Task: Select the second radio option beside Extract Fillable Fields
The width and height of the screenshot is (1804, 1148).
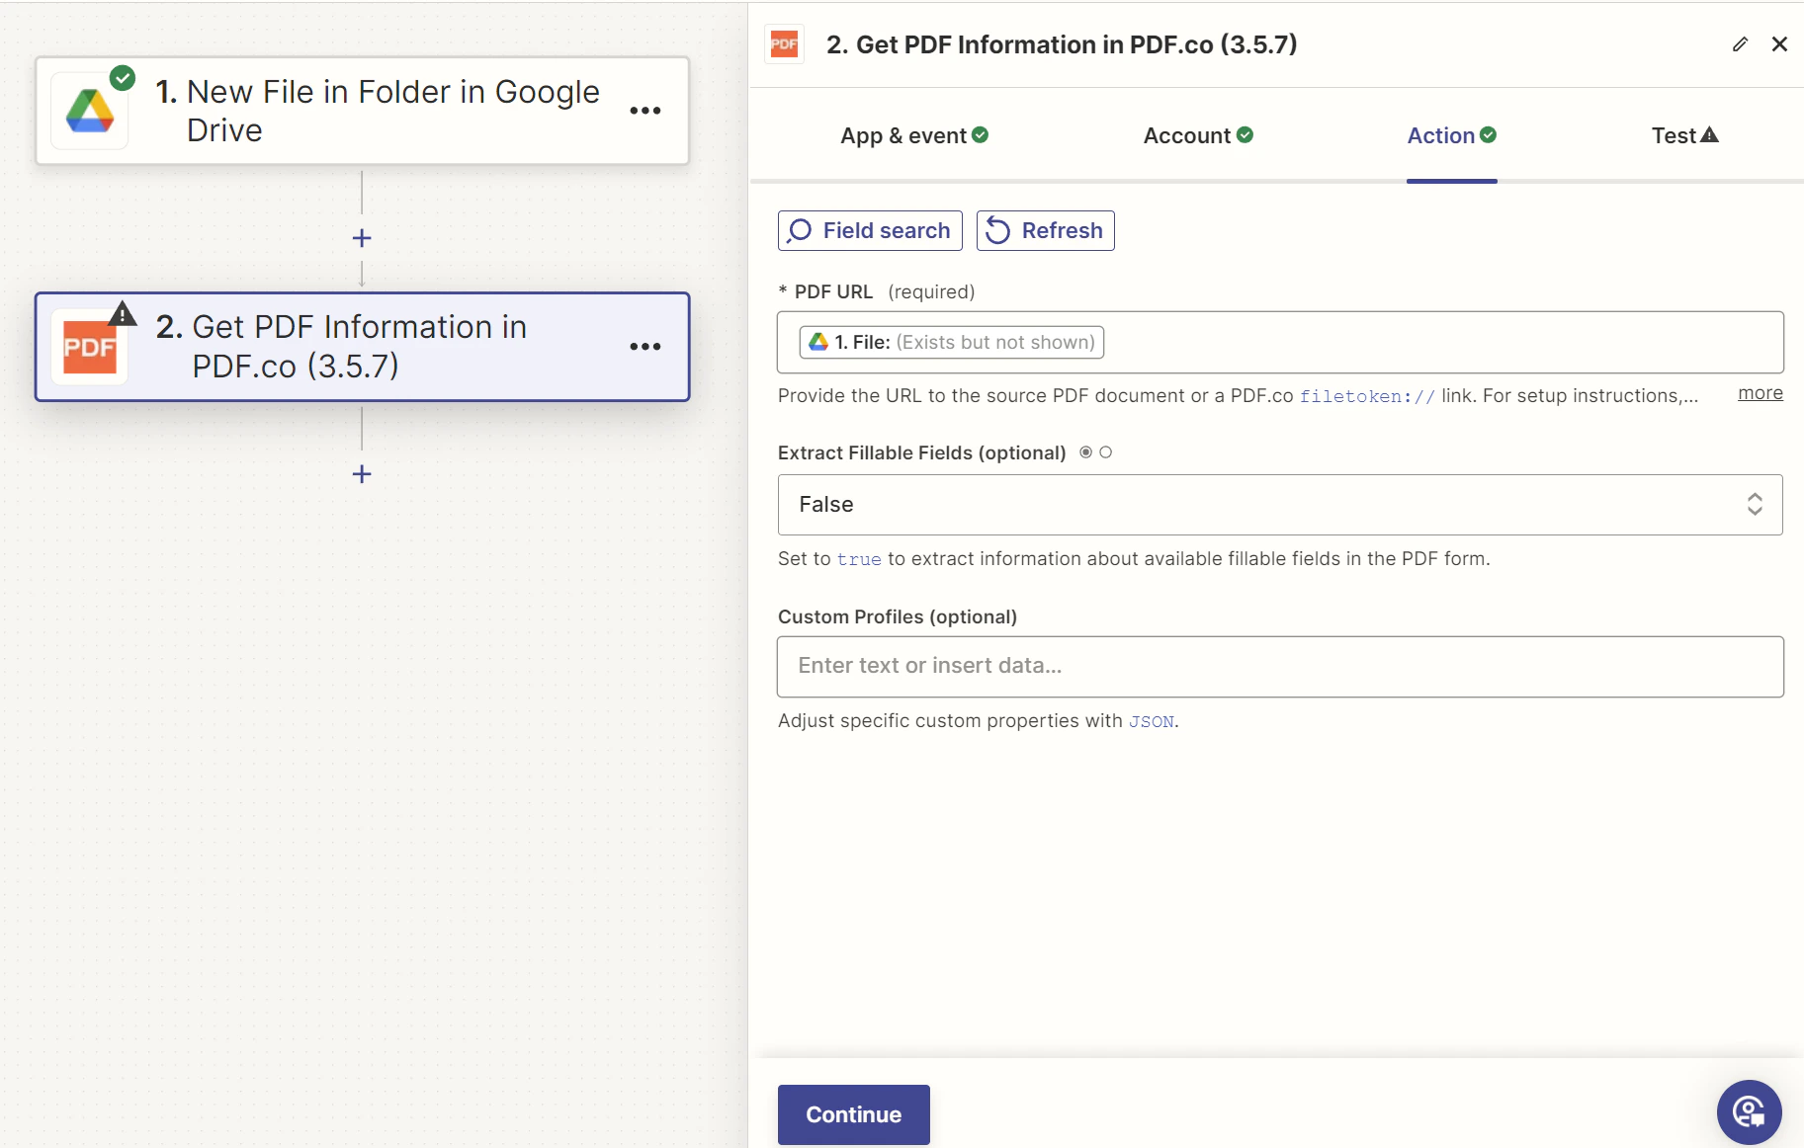Action: coord(1106,452)
